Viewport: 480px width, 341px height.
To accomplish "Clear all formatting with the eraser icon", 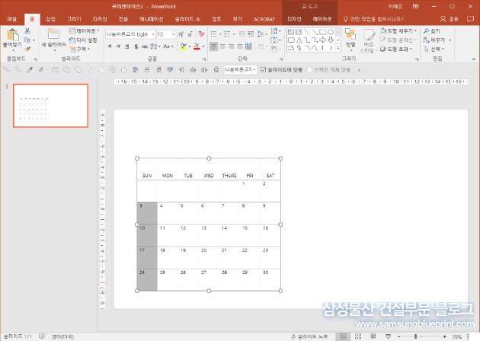I will click(x=201, y=34).
